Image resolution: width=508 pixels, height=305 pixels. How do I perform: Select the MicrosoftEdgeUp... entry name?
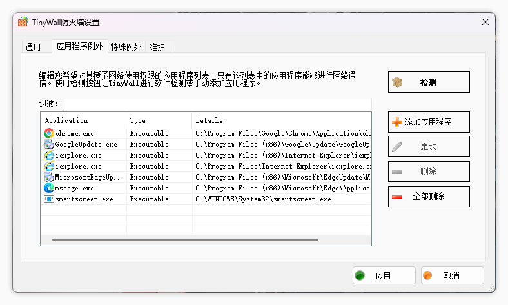tap(89, 177)
